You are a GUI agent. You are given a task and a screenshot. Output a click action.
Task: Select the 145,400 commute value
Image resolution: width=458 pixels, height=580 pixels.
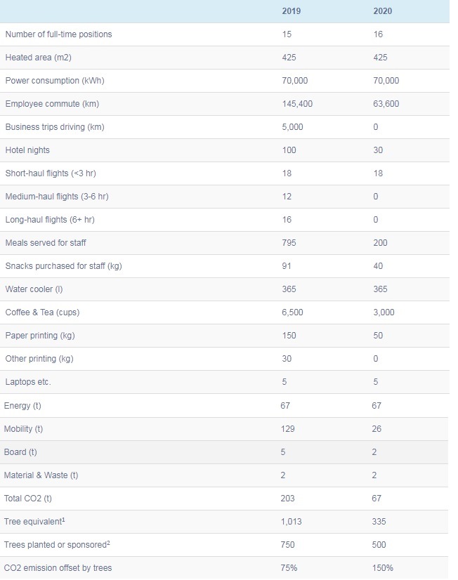click(x=297, y=104)
